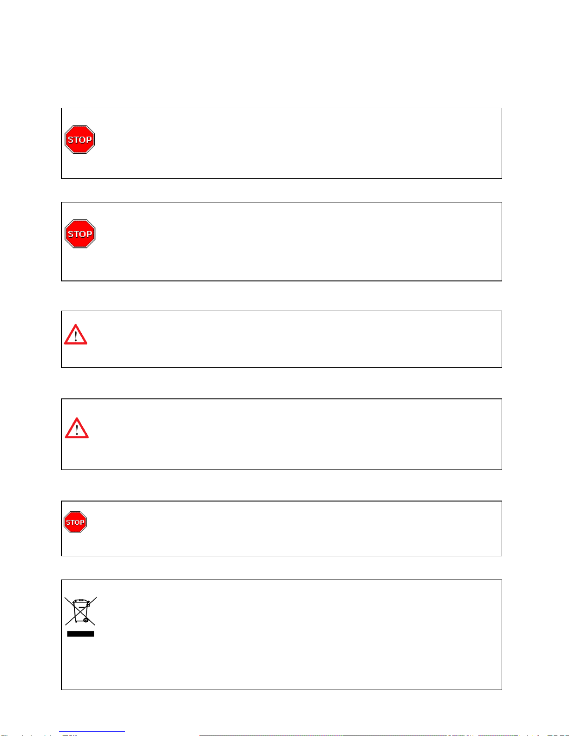Click blank area inside the second STOP box
The image size is (569, 736).
[x=297, y=241]
